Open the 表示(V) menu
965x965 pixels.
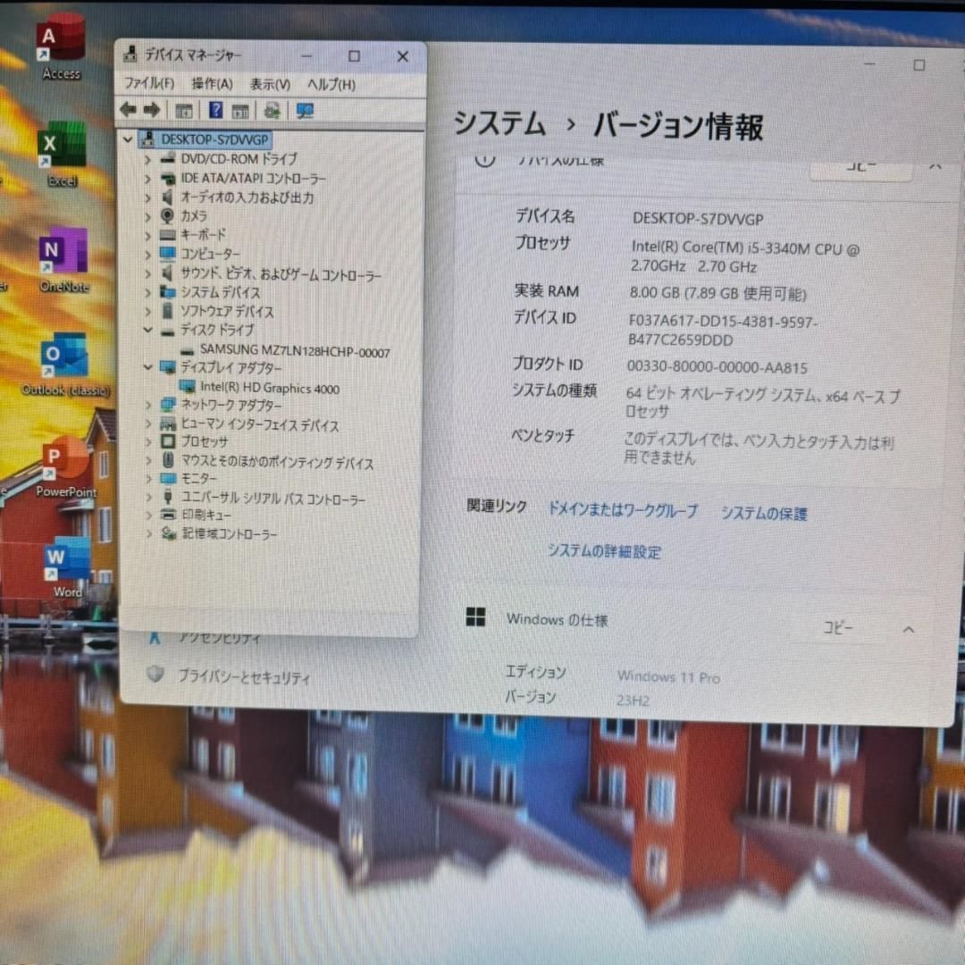click(x=270, y=84)
